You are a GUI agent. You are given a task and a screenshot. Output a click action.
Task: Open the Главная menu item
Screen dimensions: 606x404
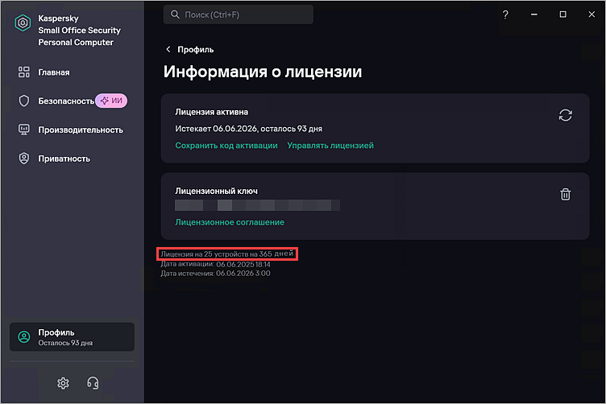54,72
